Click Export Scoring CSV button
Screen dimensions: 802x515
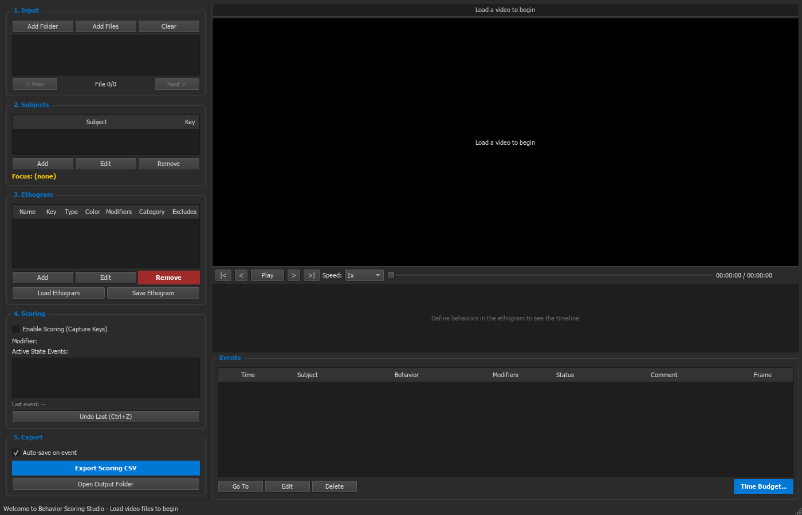click(x=106, y=468)
